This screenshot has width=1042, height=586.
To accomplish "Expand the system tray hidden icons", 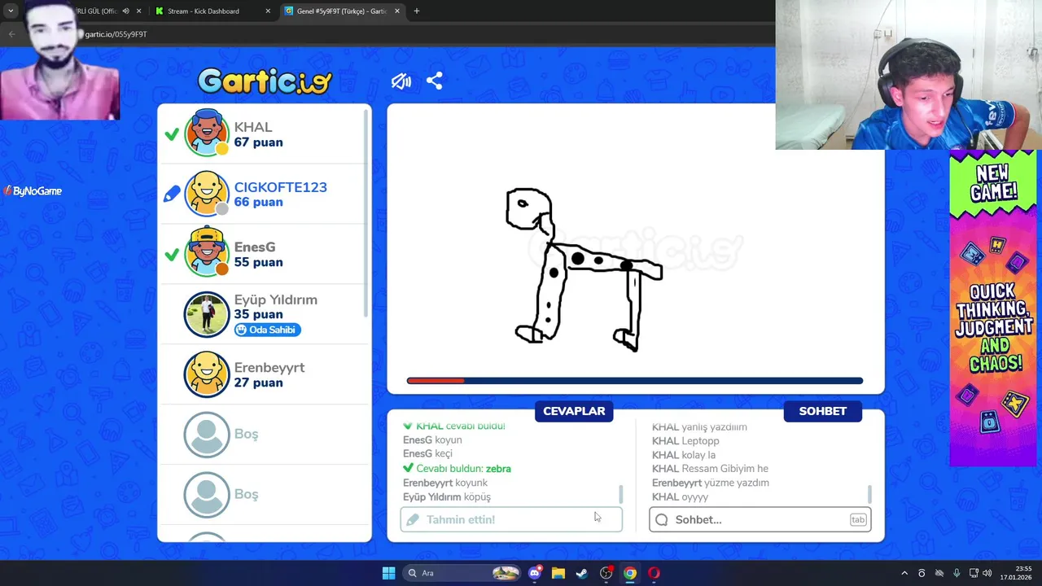I will (x=904, y=573).
